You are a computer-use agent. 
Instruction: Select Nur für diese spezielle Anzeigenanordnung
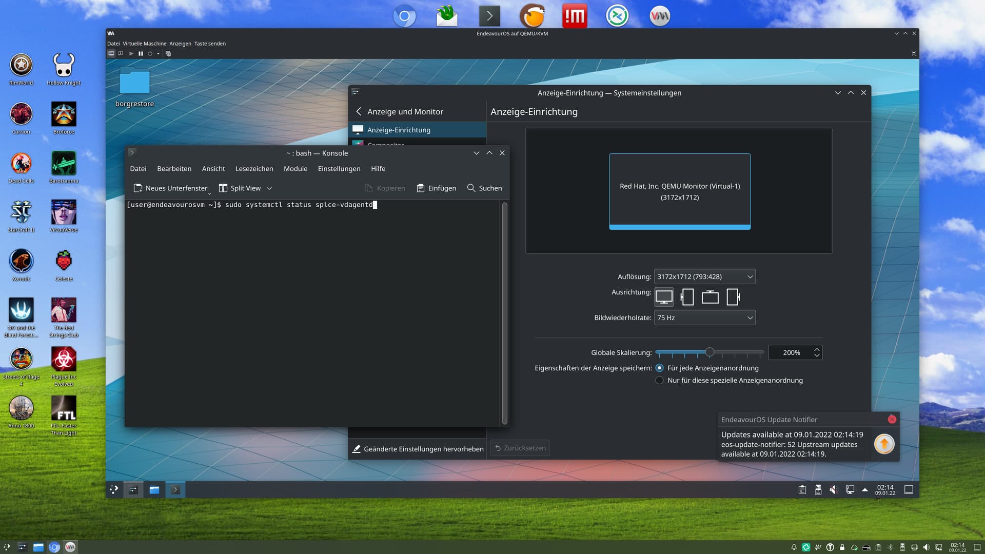coord(660,380)
